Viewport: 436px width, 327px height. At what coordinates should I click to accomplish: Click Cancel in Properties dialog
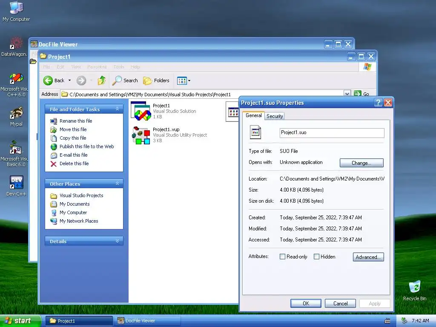[x=340, y=303]
